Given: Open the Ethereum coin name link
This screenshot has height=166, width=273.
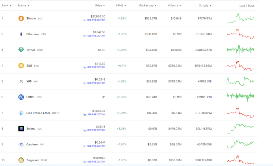Looking at the screenshot, I should coord(33,34).
